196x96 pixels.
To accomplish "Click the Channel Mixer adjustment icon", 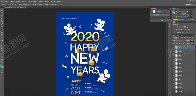I will pyautogui.click(x=186, y=30).
